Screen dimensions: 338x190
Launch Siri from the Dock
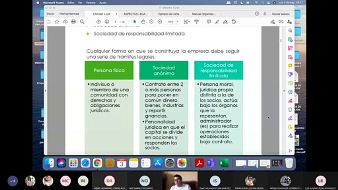pyautogui.click(x=61, y=163)
